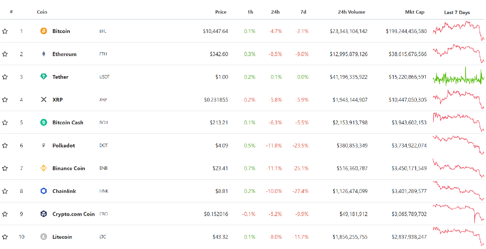This screenshot has width=486, height=249.
Task: Sort by the Coin column header
Action: pyautogui.click(x=42, y=12)
